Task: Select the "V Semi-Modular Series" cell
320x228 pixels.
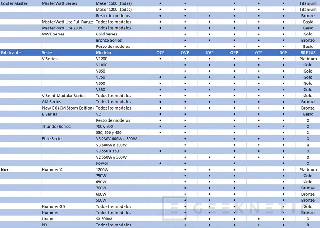Action: [x=64, y=96]
